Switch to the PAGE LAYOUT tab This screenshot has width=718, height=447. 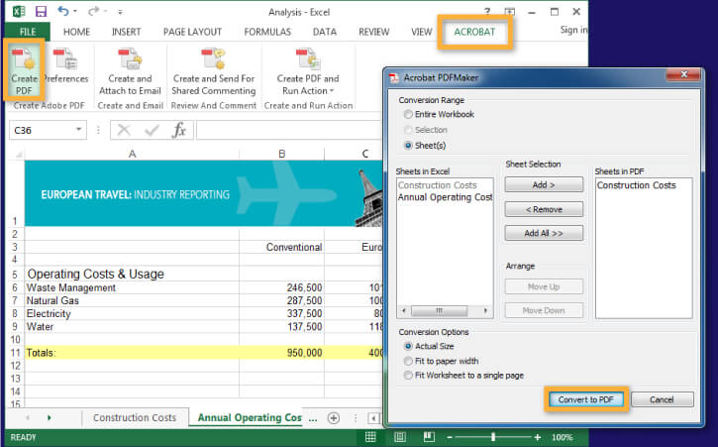192,32
